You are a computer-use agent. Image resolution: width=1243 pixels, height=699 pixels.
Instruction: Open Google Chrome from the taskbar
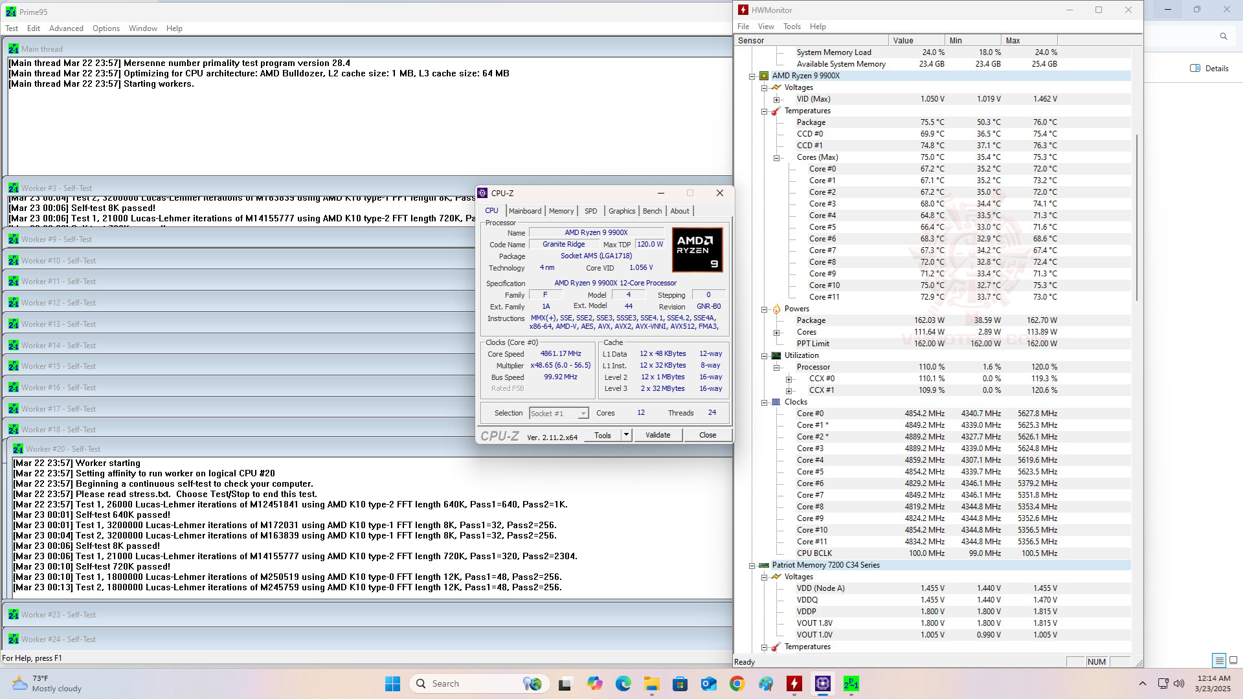pyautogui.click(x=737, y=683)
